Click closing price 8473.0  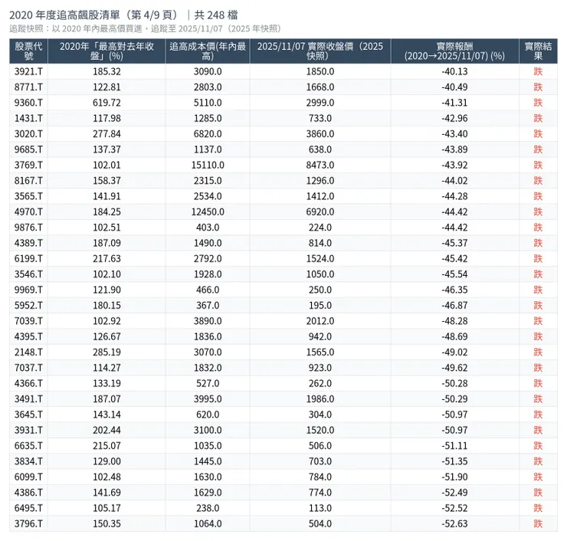point(320,165)
